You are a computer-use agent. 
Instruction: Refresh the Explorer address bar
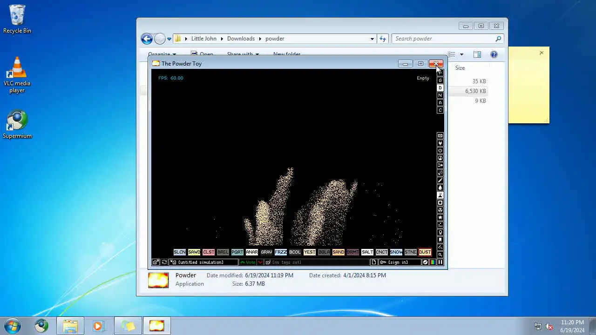pyautogui.click(x=383, y=39)
